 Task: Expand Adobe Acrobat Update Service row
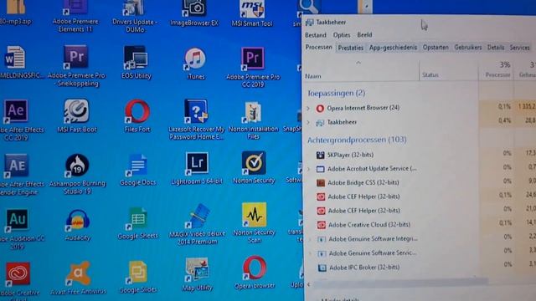point(309,169)
